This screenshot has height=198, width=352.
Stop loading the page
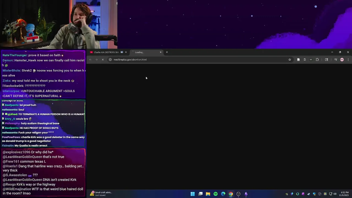click(x=103, y=60)
